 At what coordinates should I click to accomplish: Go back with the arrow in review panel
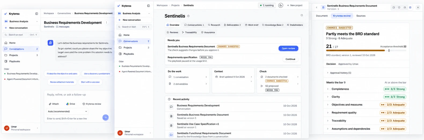tap(317, 7)
